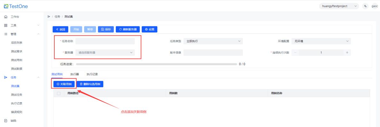Focus the 版本信息 input field
The width and height of the screenshot is (380, 127).
213,53
